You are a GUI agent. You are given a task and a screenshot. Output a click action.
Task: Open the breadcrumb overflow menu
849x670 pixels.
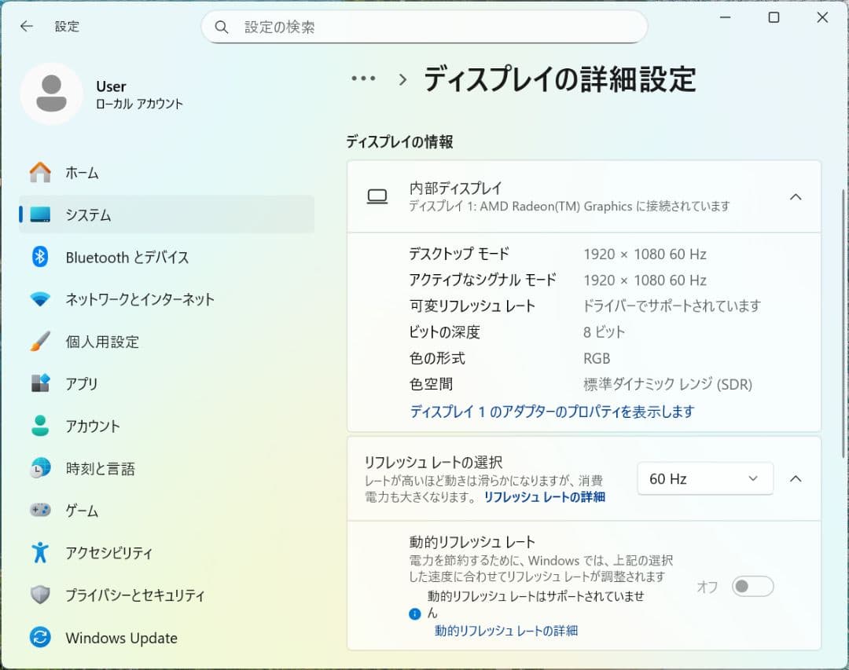363,79
